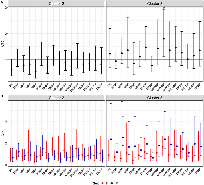Click y-axis tick label 3 in panel A
Viewport: 204px width, 185px height.
click(x=5, y=8)
